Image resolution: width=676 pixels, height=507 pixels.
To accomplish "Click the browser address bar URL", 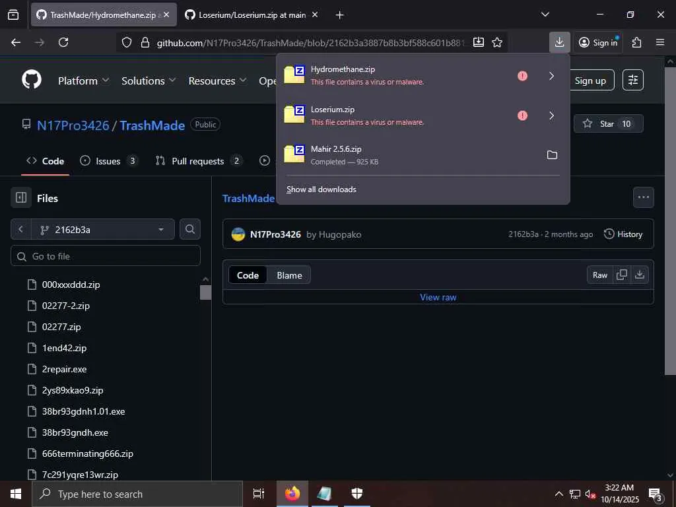I will click(x=310, y=42).
